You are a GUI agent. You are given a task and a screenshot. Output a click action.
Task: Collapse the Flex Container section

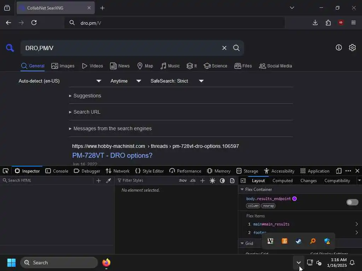point(242,189)
